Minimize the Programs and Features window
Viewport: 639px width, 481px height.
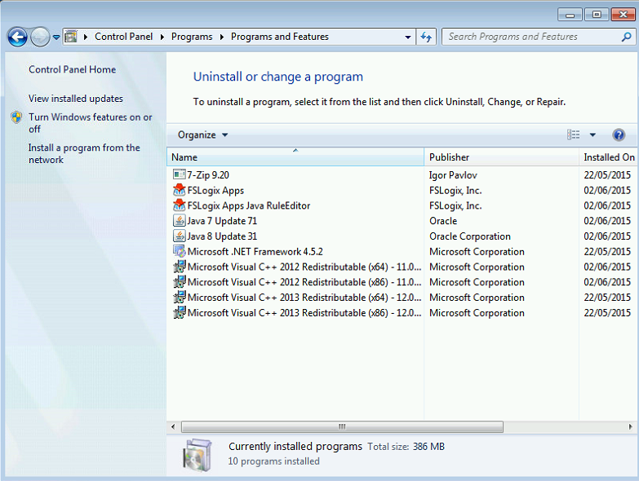[x=570, y=15]
